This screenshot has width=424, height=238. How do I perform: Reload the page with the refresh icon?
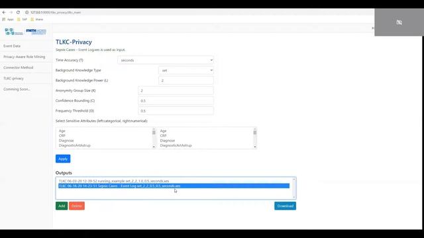click(x=18, y=13)
